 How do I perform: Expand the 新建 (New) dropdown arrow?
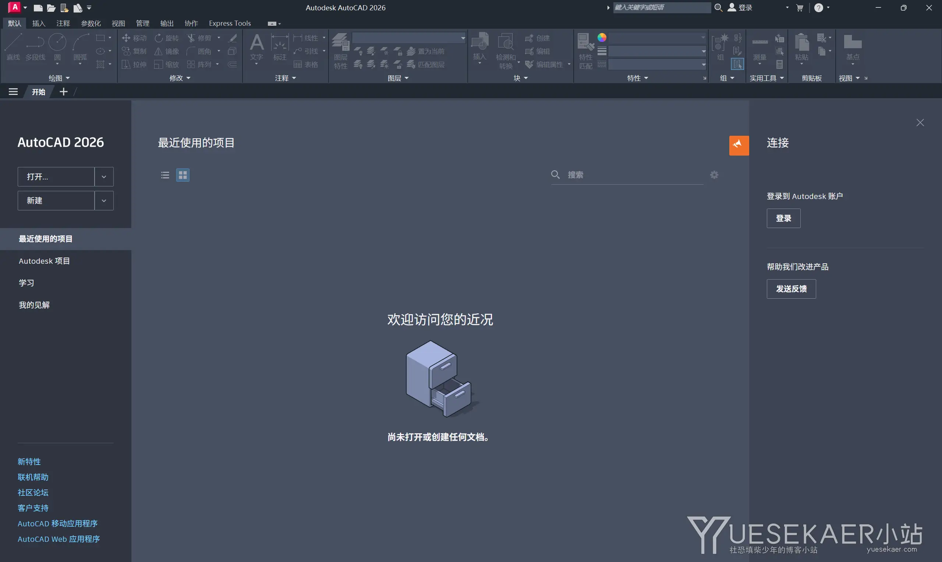104,200
